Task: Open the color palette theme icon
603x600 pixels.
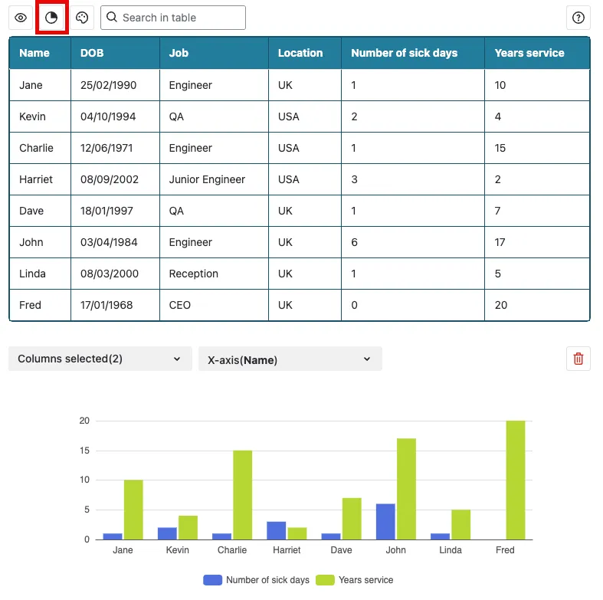Action: pyautogui.click(x=82, y=18)
